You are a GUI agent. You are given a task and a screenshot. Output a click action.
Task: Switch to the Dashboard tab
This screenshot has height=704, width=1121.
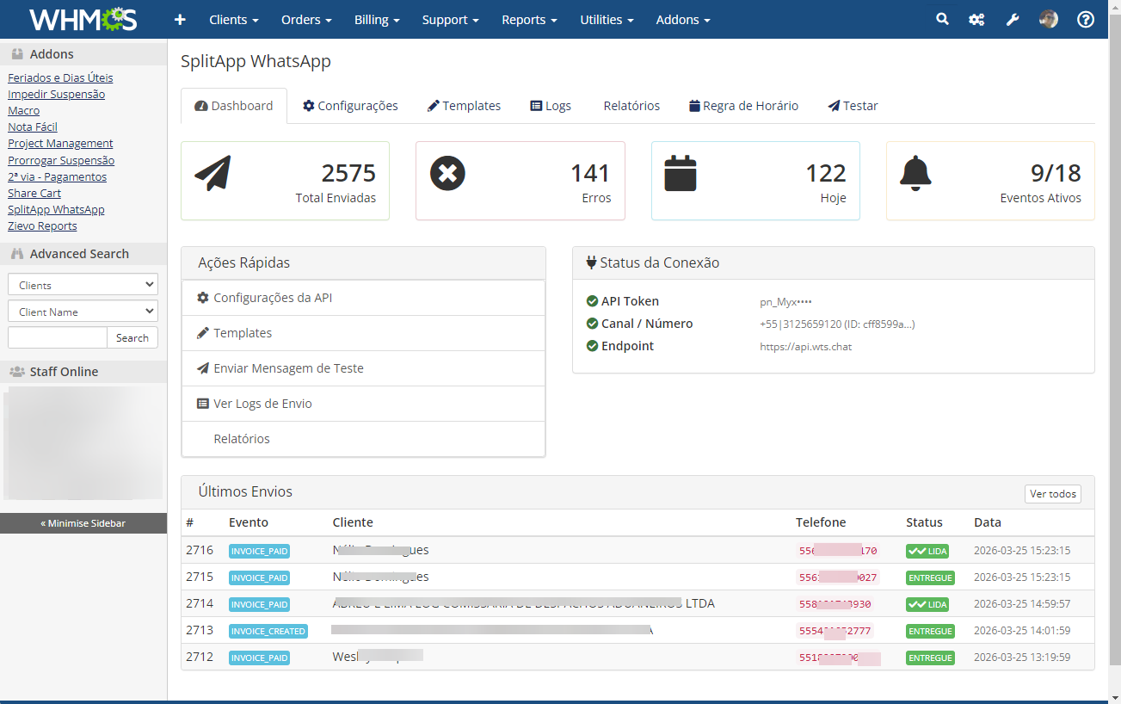pyautogui.click(x=234, y=106)
